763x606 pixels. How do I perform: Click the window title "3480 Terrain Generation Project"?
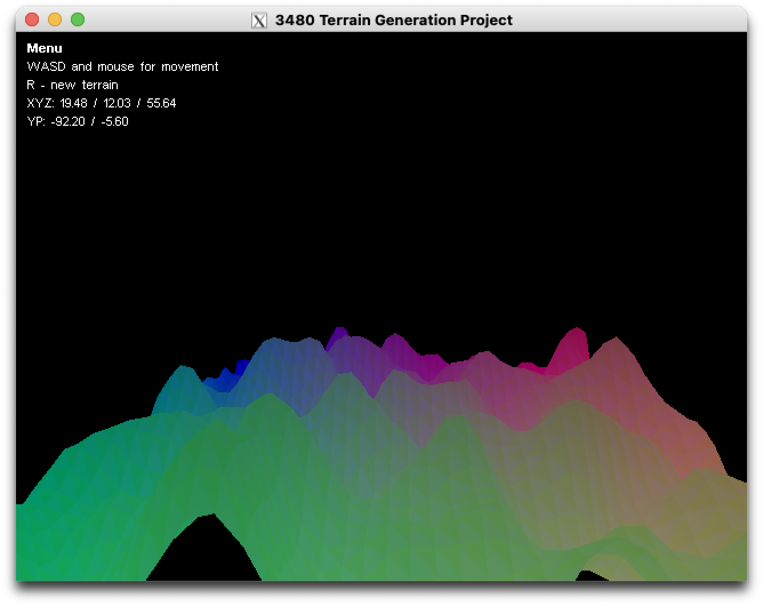[393, 20]
